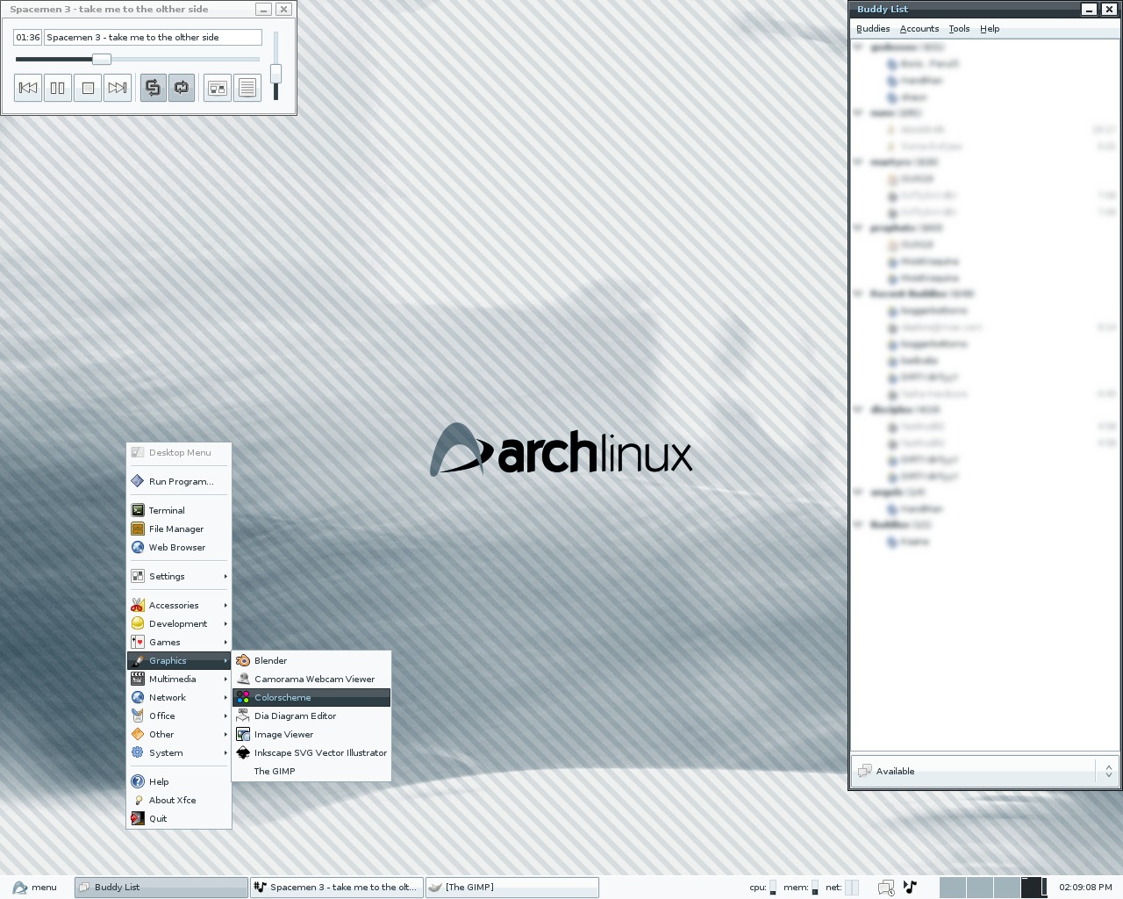
Task: Expand the Development submenu
Action: tap(179, 623)
